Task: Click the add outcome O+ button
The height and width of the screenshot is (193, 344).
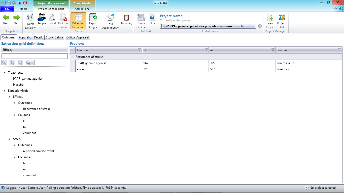Action: [x=20, y=63]
